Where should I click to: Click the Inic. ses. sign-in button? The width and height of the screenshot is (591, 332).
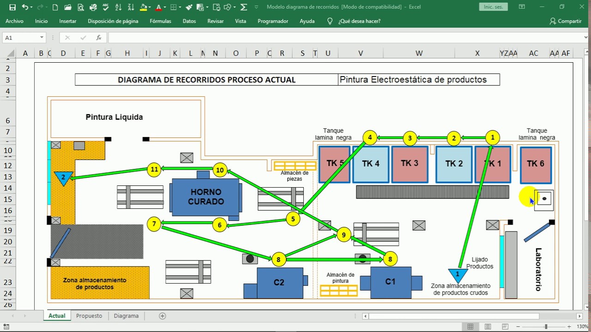pos(494,7)
